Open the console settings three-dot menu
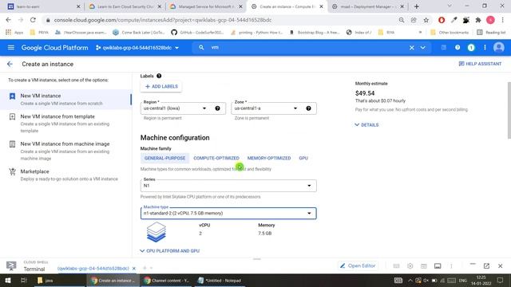511x287 pixels. tap(485, 48)
